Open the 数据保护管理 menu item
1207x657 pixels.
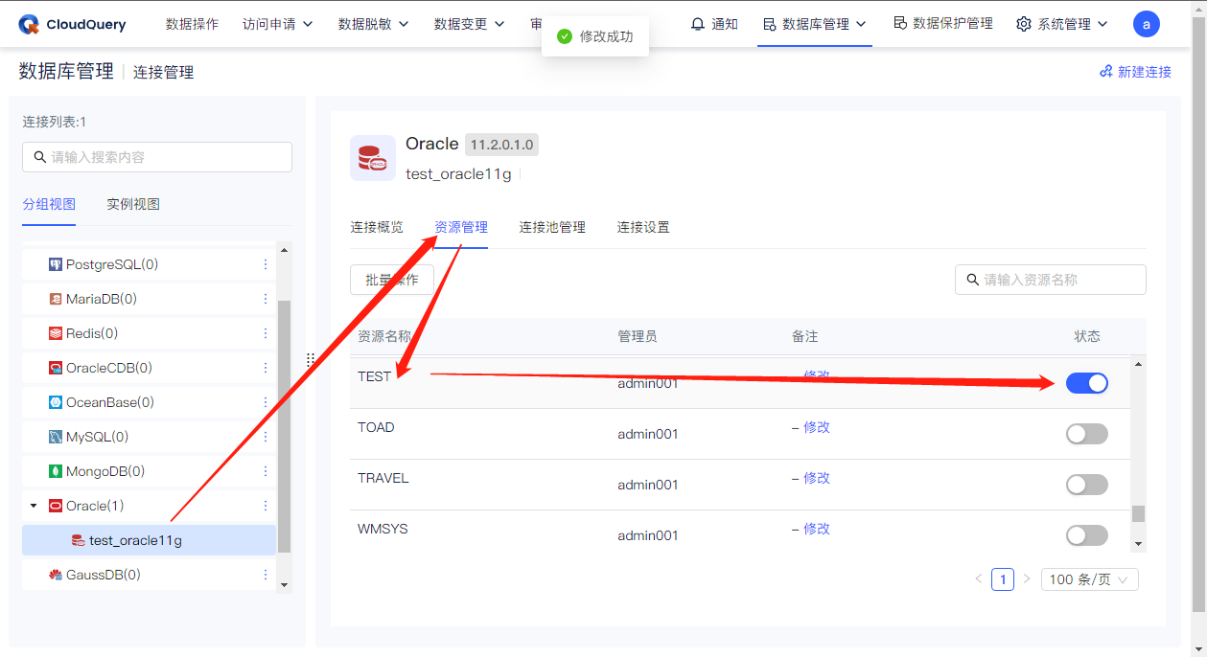click(x=943, y=24)
